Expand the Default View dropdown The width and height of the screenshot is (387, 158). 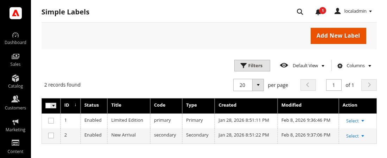tap(302, 66)
